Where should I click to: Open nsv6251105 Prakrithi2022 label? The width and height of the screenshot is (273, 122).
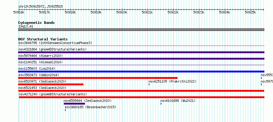(x=172, y=81)
